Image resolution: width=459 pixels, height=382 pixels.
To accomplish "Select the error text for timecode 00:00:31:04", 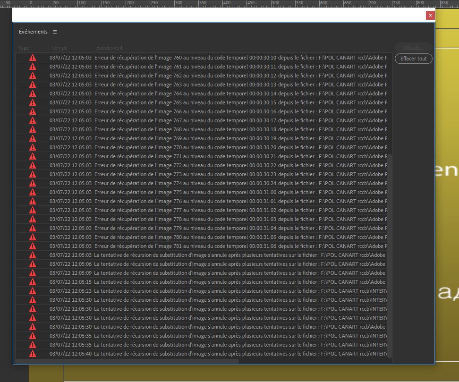I will pyautogui.click(x=241, y=229).
